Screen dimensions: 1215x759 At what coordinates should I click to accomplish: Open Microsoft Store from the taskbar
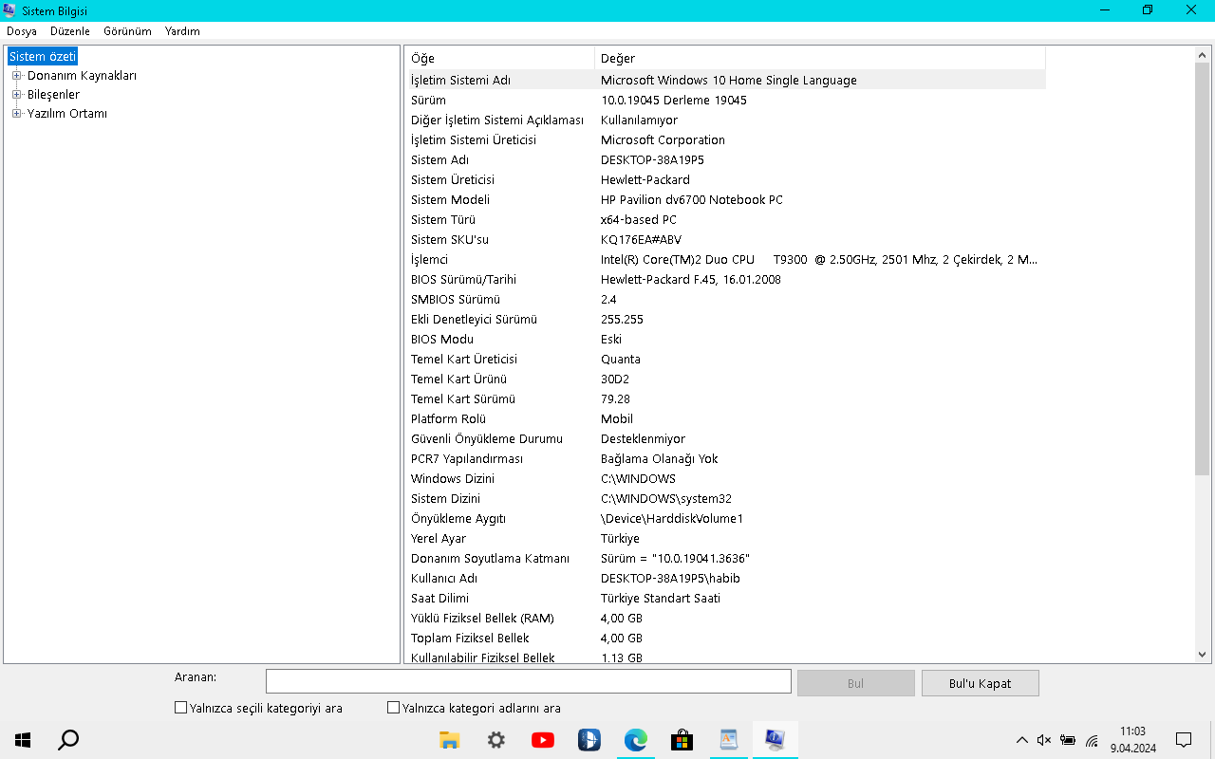click(682, 740)
